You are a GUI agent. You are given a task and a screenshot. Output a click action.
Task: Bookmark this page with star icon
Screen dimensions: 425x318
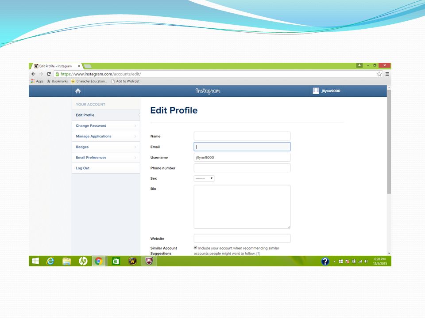[x=379, y=74]
